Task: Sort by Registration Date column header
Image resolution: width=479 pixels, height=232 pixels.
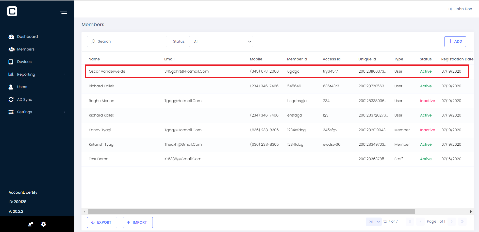Action: pos(457,59)
